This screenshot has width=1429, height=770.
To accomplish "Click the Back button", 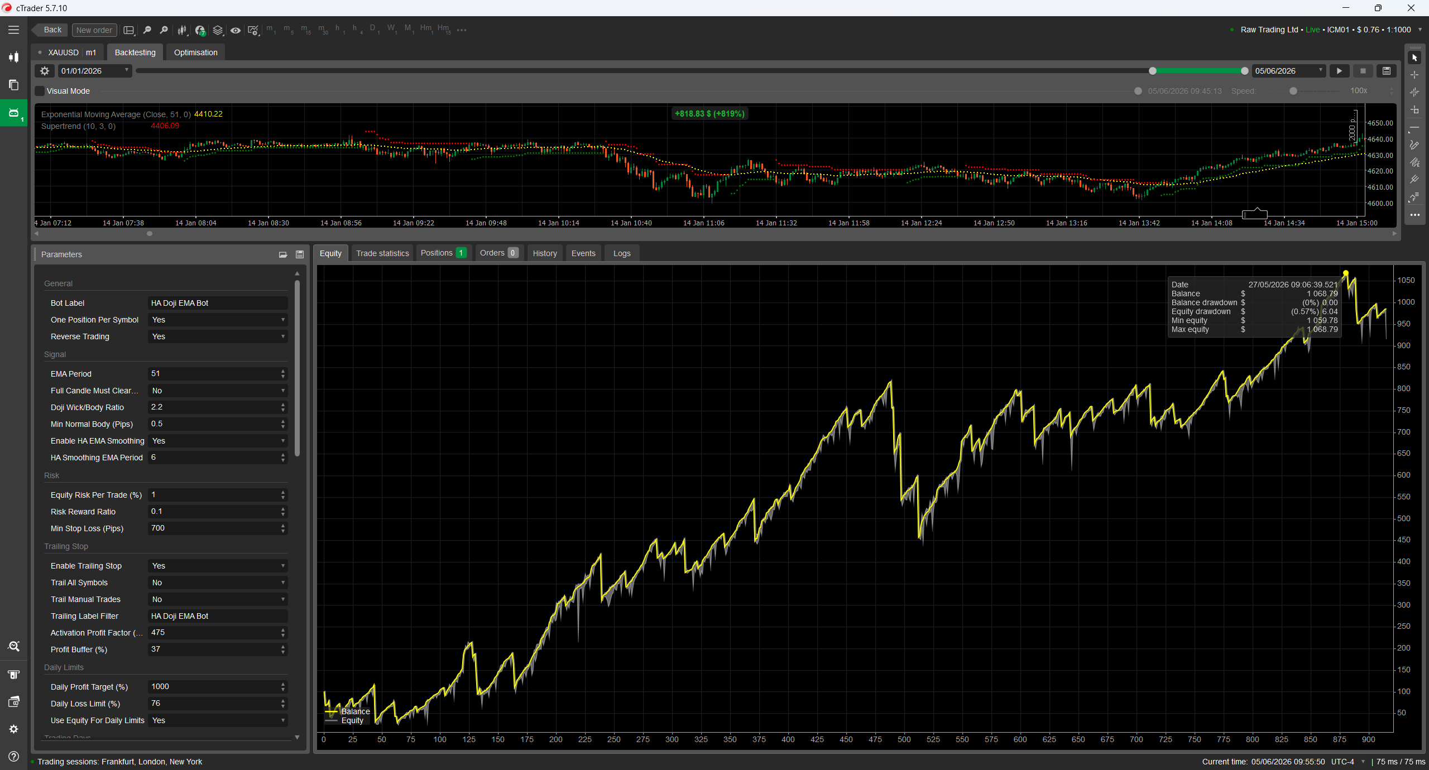I will pyautogui.click(x=50, y=30).
